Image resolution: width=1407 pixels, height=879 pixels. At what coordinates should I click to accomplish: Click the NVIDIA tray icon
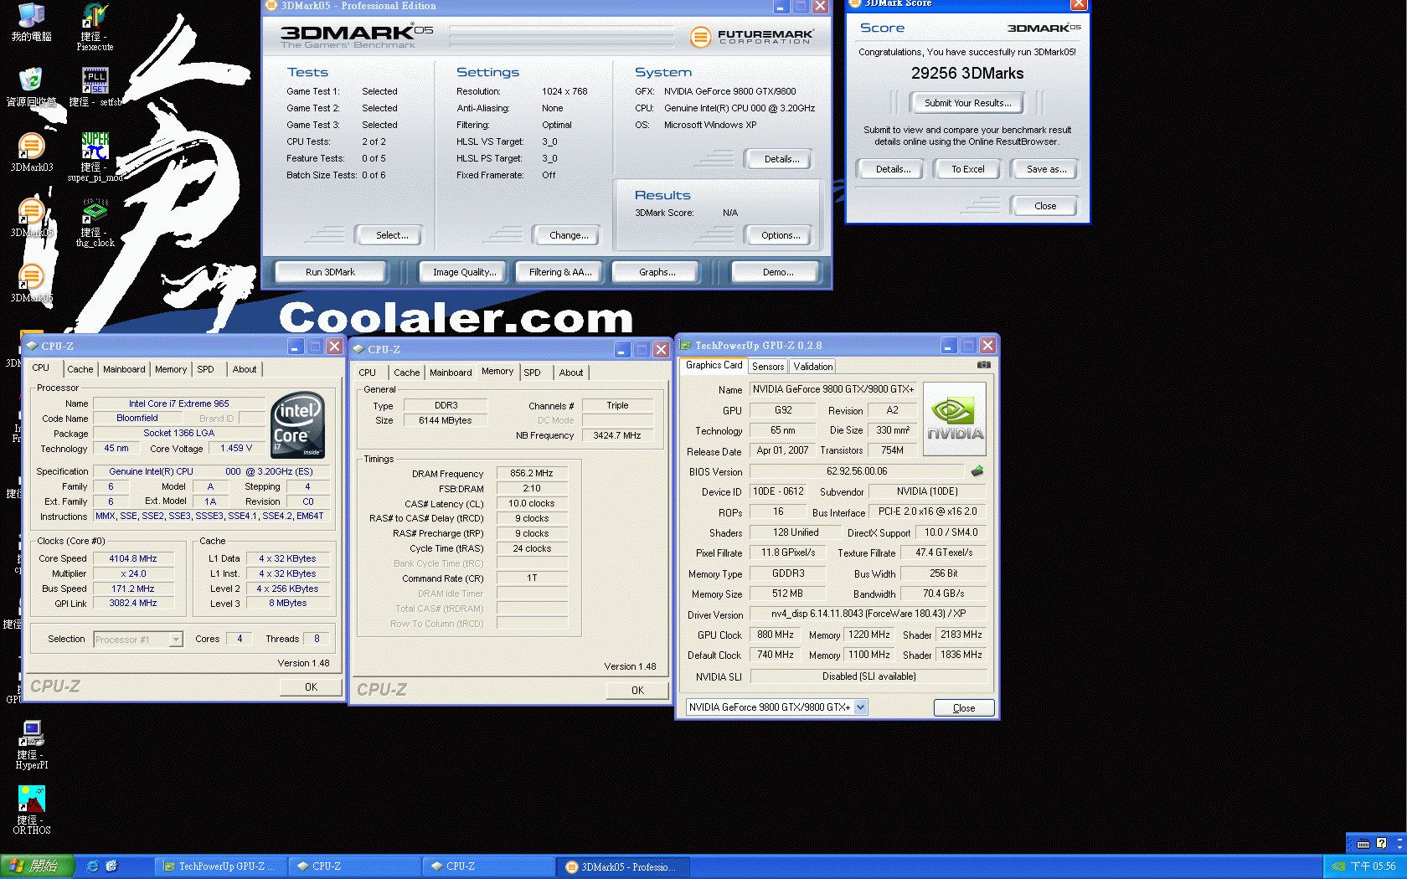tap(1338, 866)
